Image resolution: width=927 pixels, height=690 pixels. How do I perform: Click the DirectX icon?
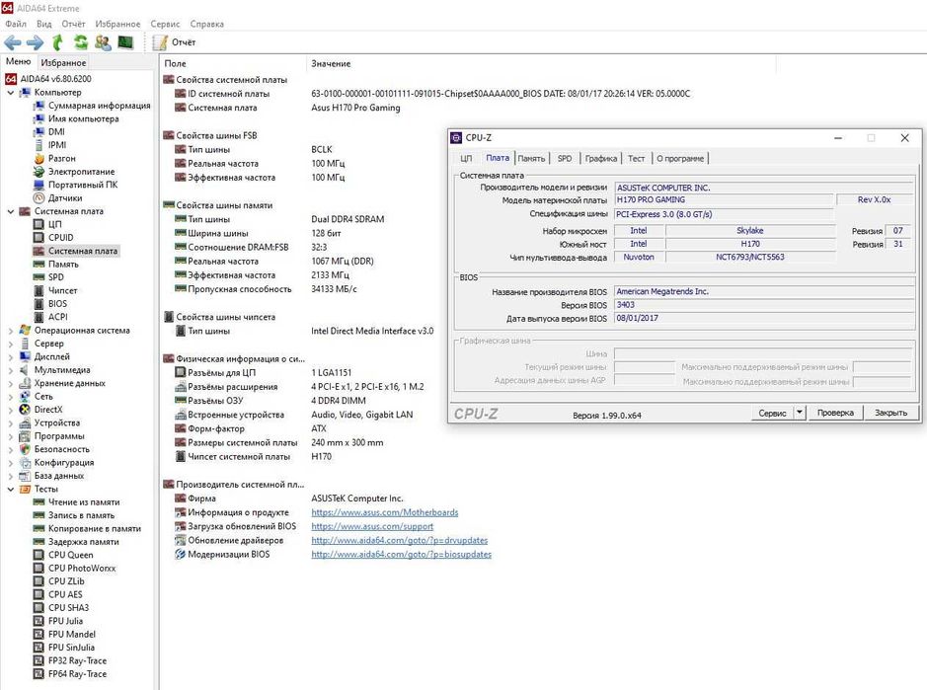(25, 409)
